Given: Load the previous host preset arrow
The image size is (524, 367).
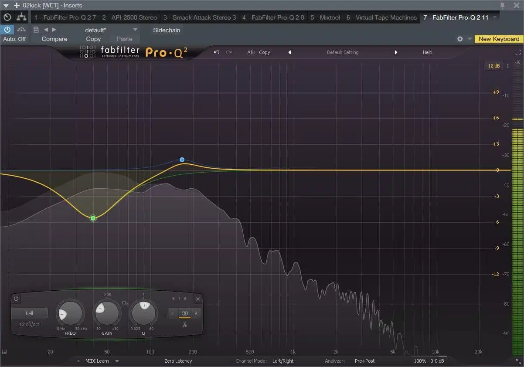Looking at the screenshot, I should pos(46,30).
